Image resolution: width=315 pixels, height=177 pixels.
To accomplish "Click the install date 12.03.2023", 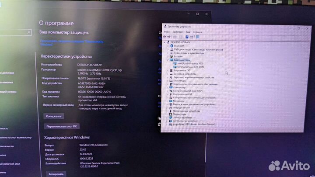I will [86, 154].
